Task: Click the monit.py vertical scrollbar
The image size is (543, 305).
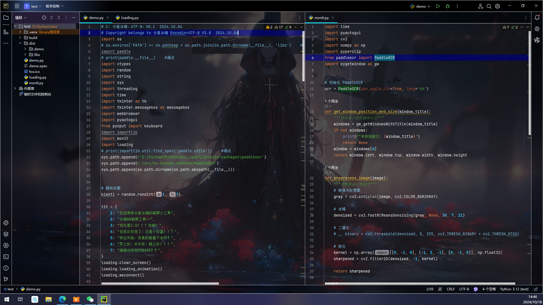Action: click(x=529, y=83)
